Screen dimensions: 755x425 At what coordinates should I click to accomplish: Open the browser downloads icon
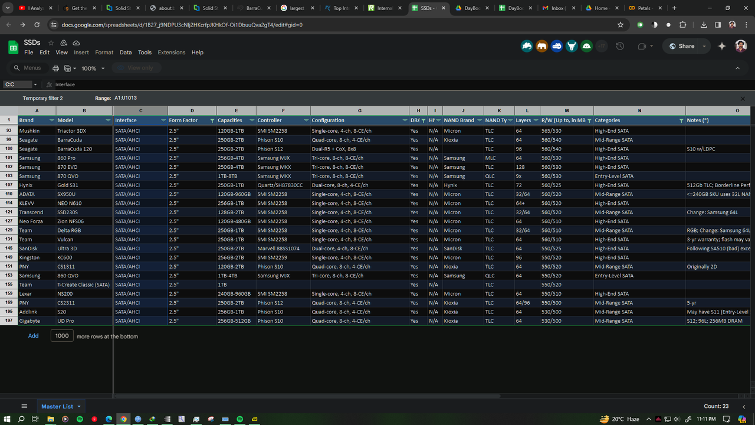click(x=704, y=25)
